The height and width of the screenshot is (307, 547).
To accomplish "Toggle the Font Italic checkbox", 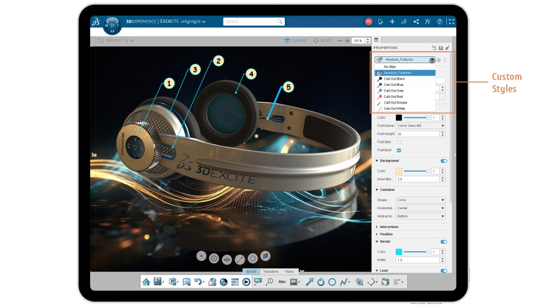I will [x=399, y=142].
